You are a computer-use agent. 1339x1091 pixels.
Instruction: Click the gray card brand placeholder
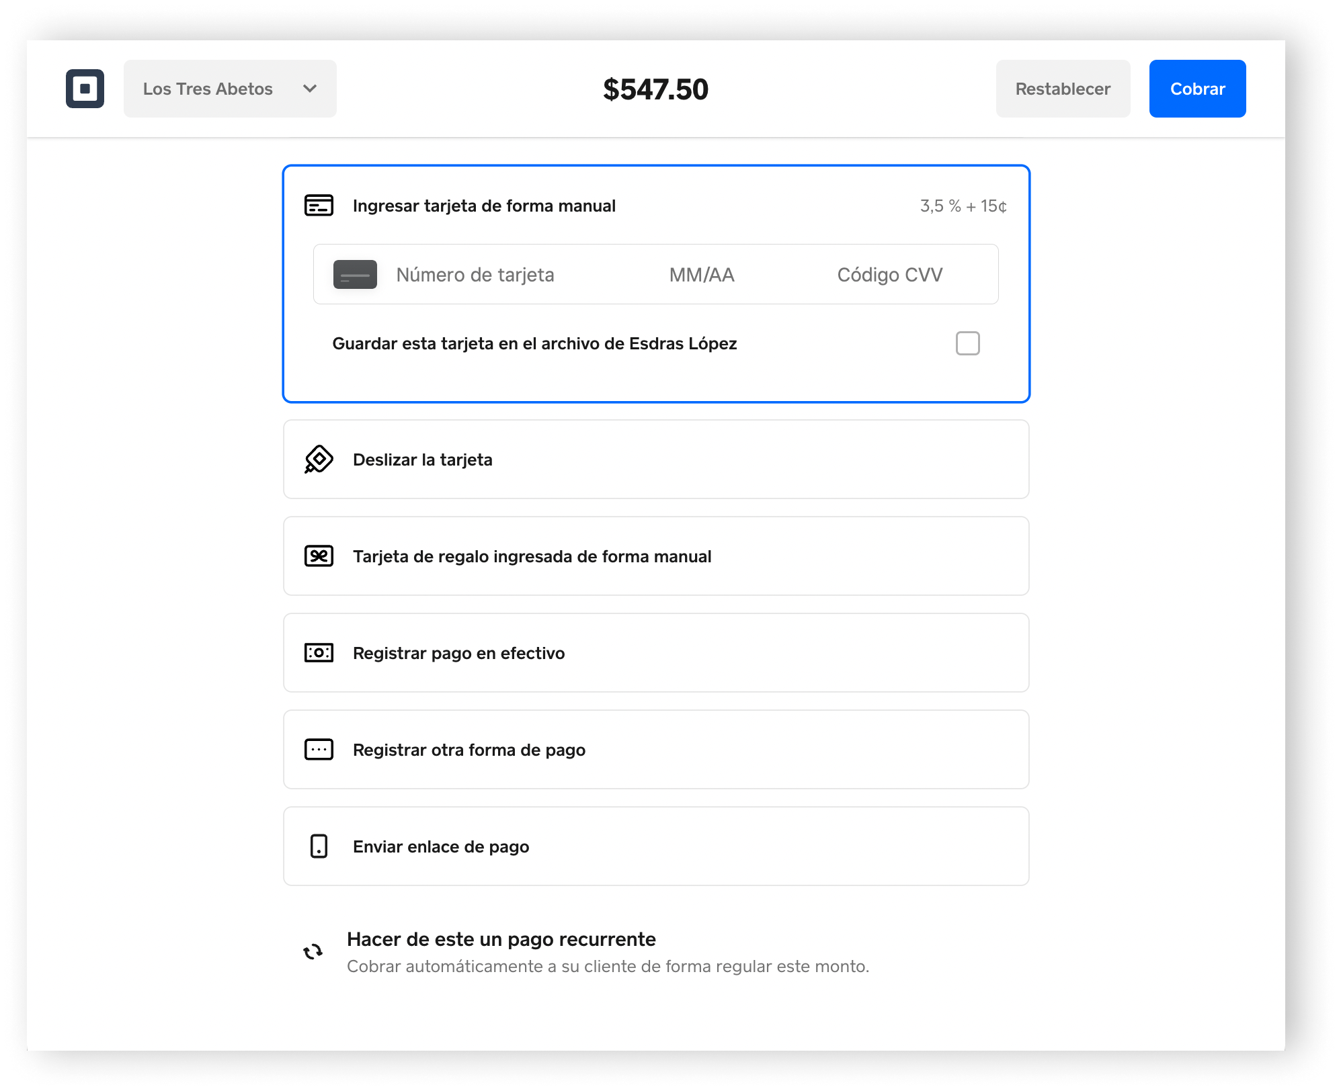tap(355, 275)
